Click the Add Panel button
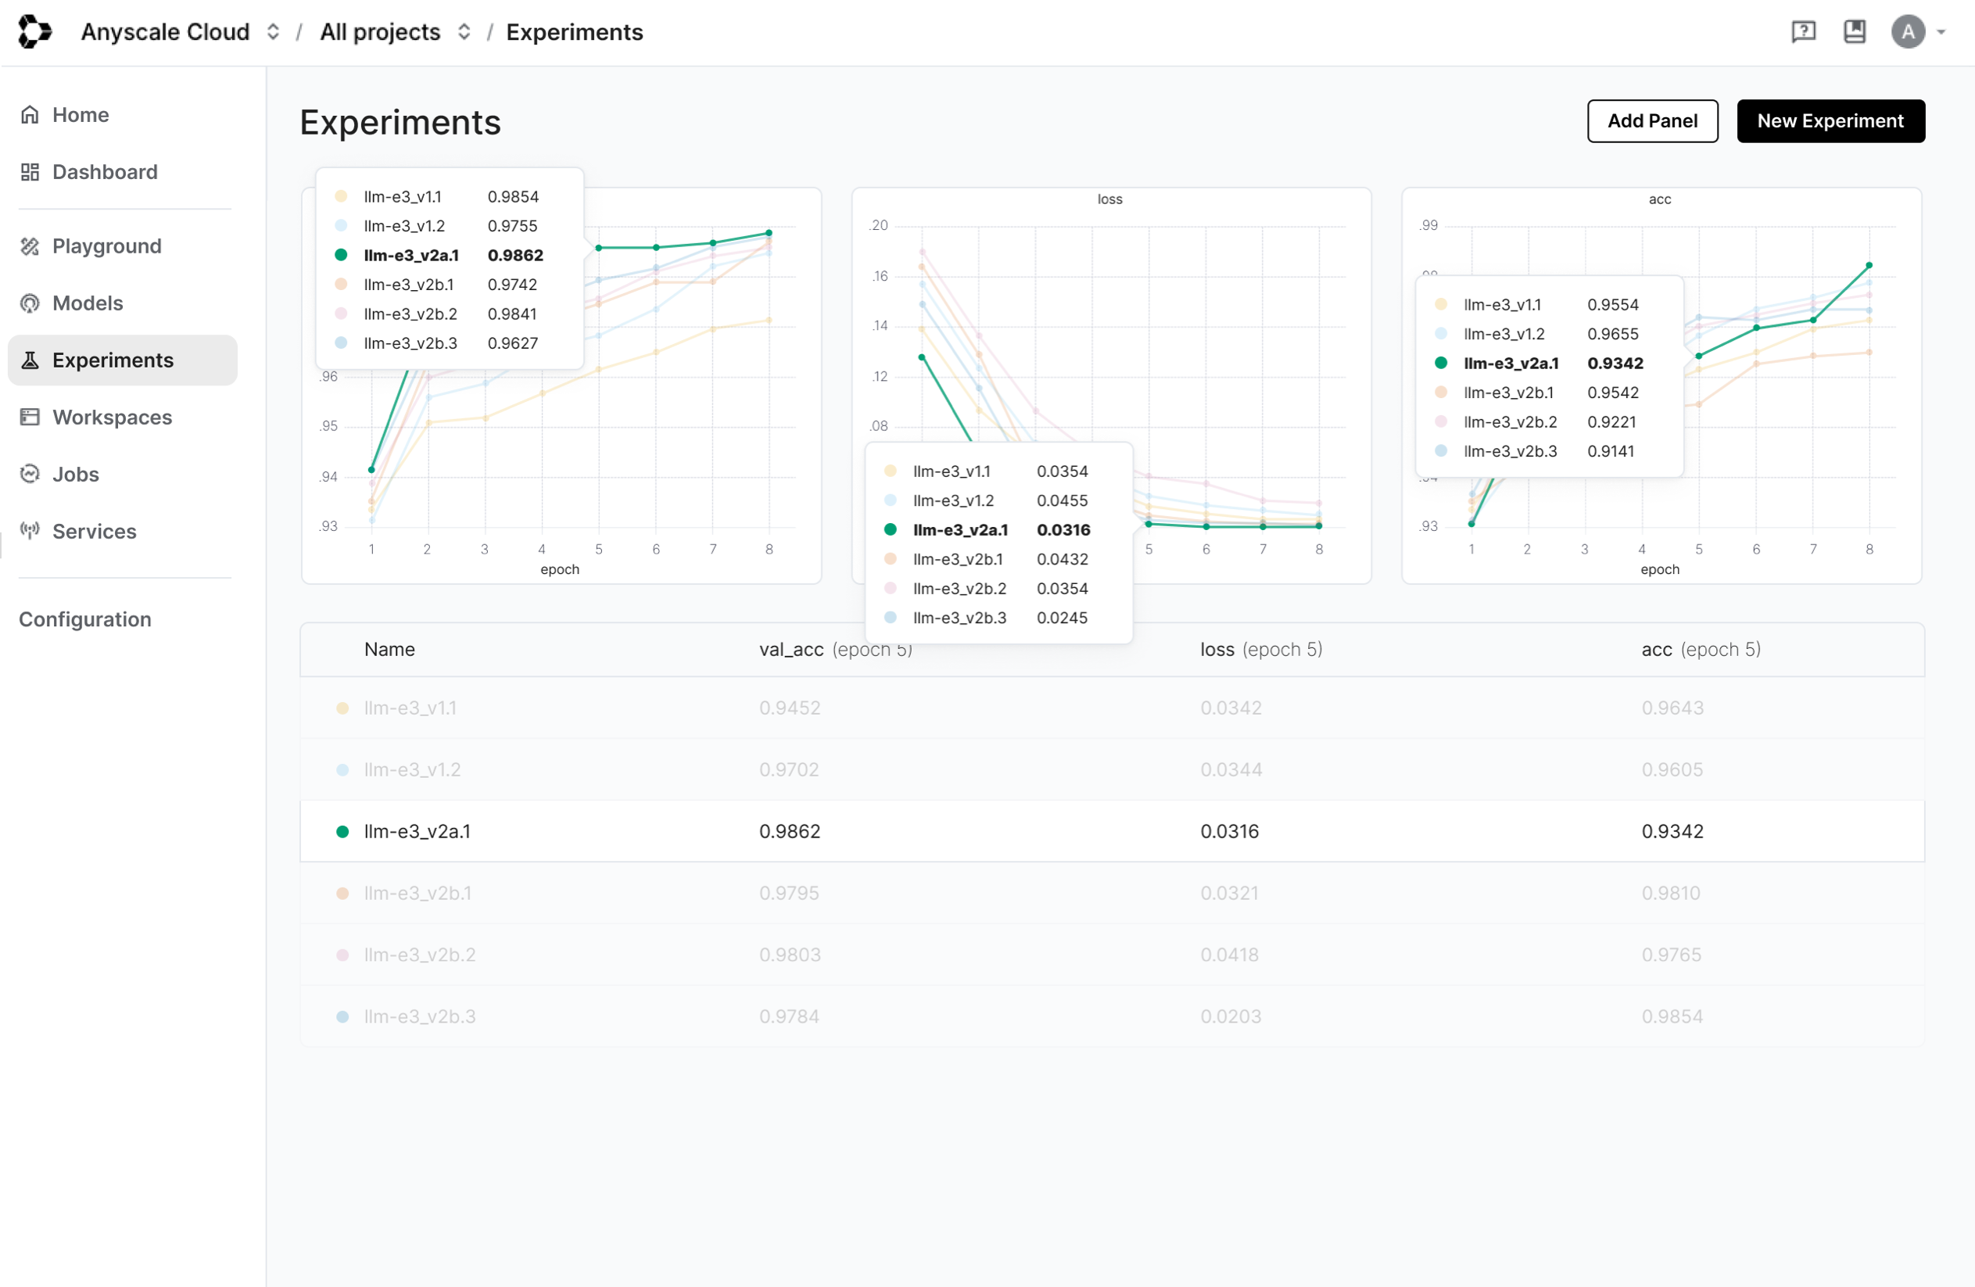 pos(1651,121)
